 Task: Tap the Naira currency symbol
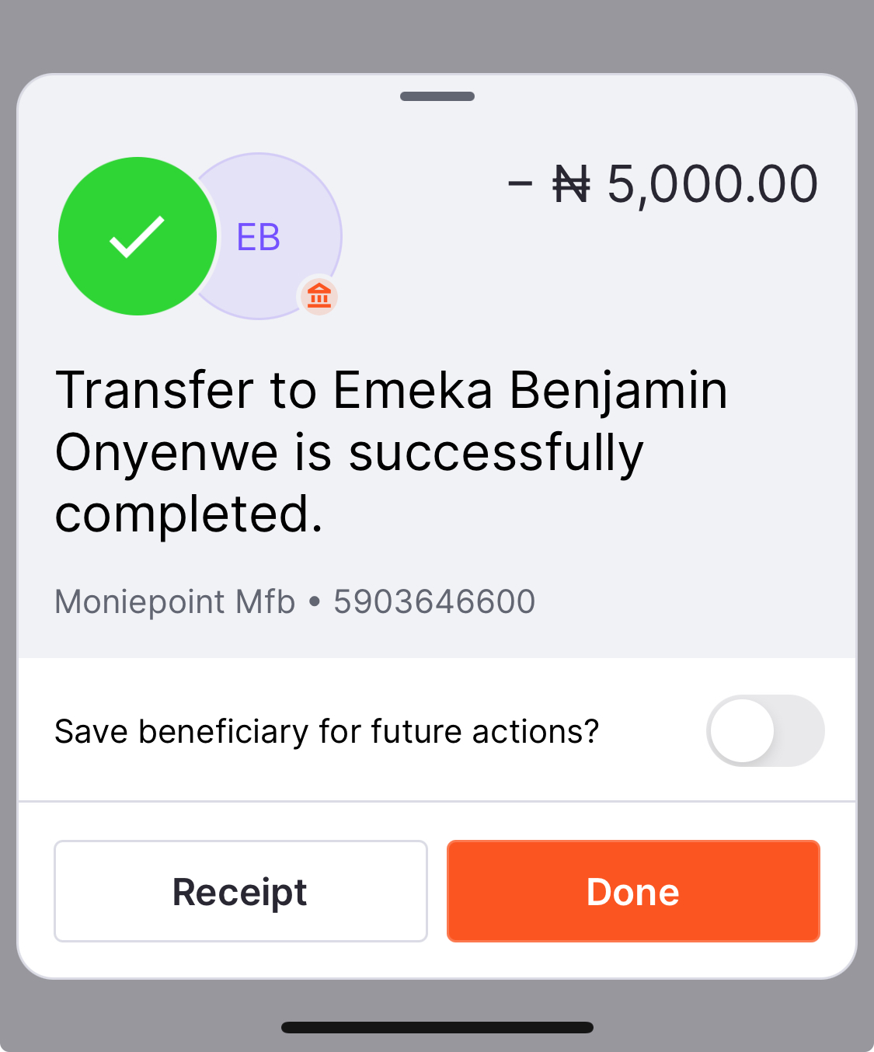point(571,185)
